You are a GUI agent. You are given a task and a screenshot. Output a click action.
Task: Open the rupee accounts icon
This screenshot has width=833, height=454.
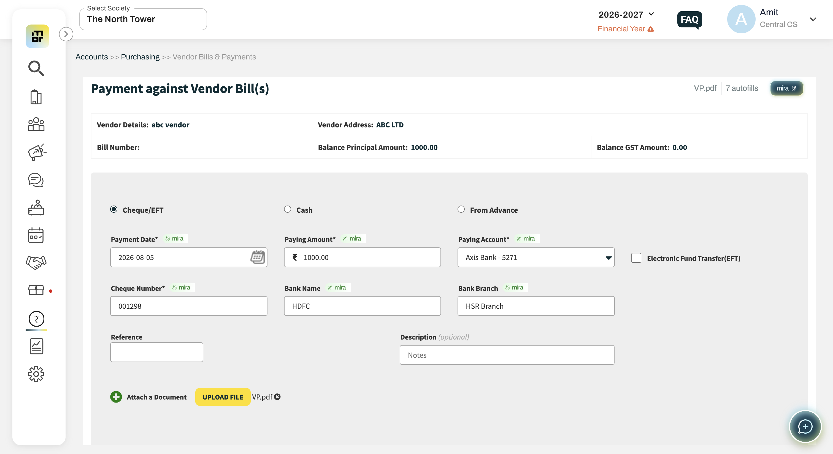pos(36,319)
